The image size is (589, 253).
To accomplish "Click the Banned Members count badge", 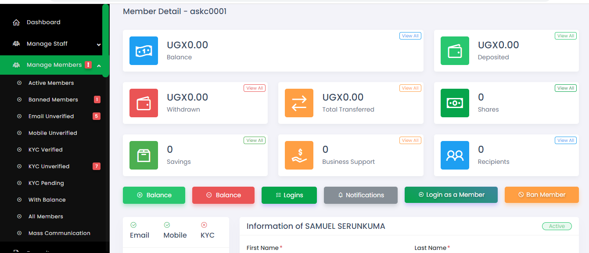I will click(97, 100).
